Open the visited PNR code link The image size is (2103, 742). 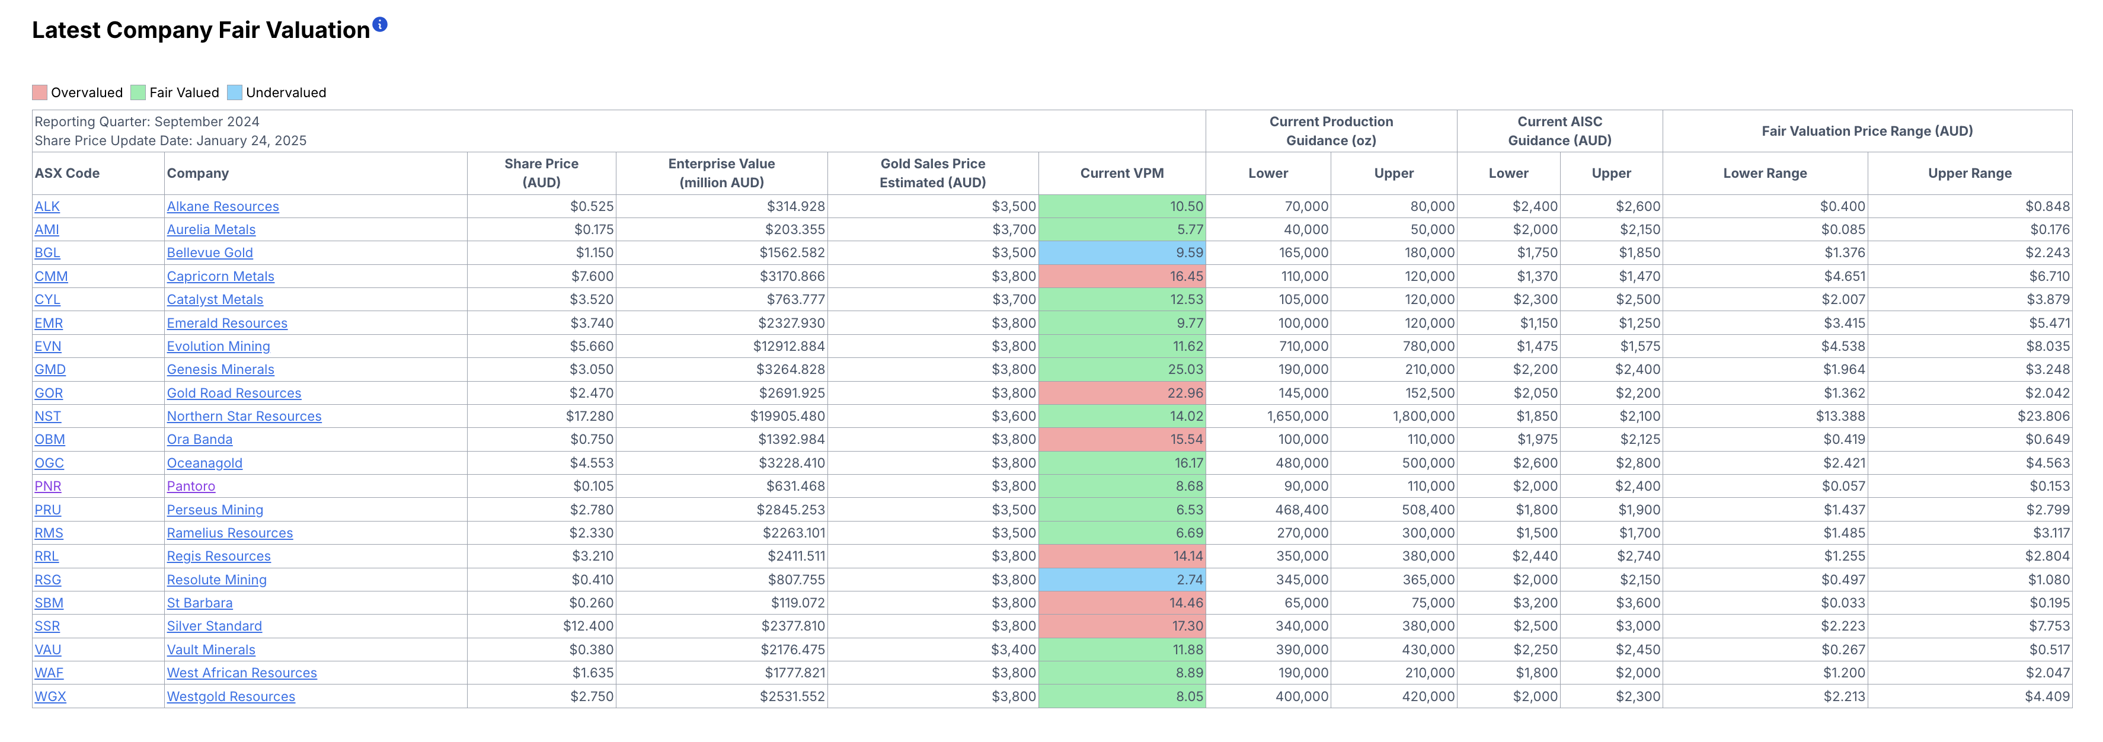click(47, 487)
